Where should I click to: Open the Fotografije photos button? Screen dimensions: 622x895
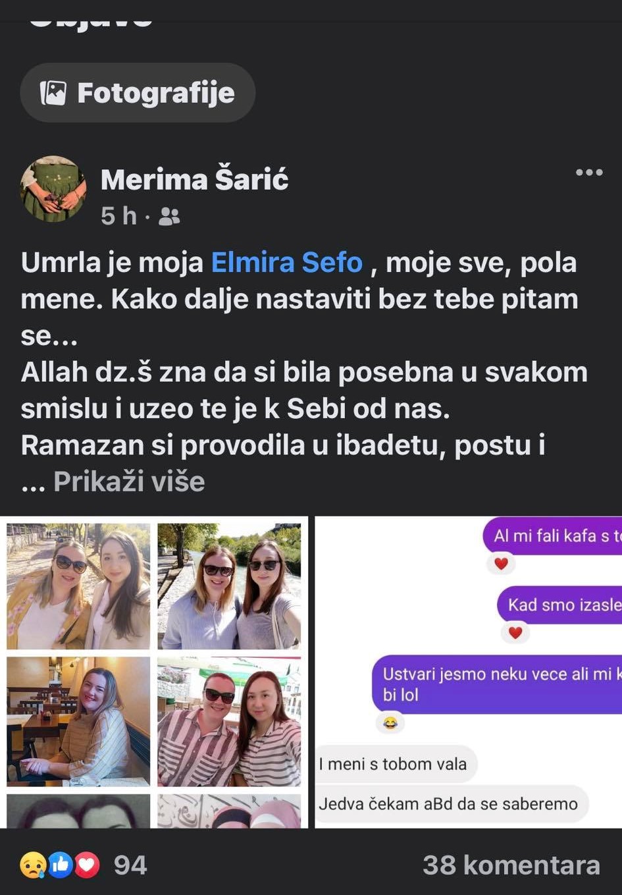[138, 93]
